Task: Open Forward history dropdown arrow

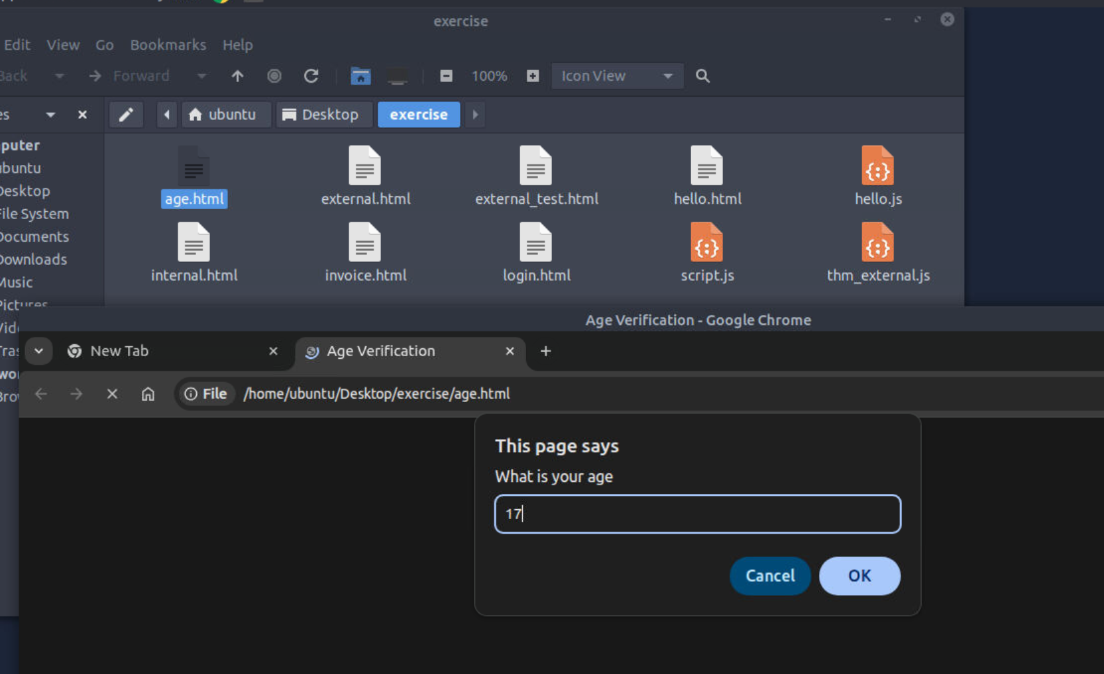Action: [201, 76]
